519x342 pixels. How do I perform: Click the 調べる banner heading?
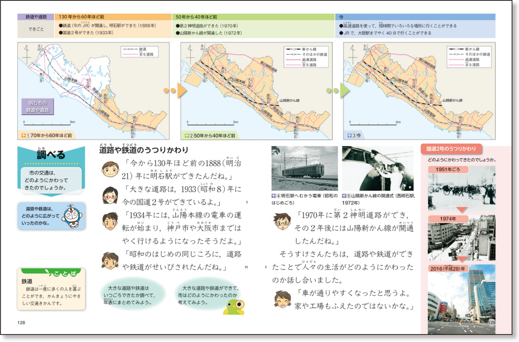click(51, 155)
